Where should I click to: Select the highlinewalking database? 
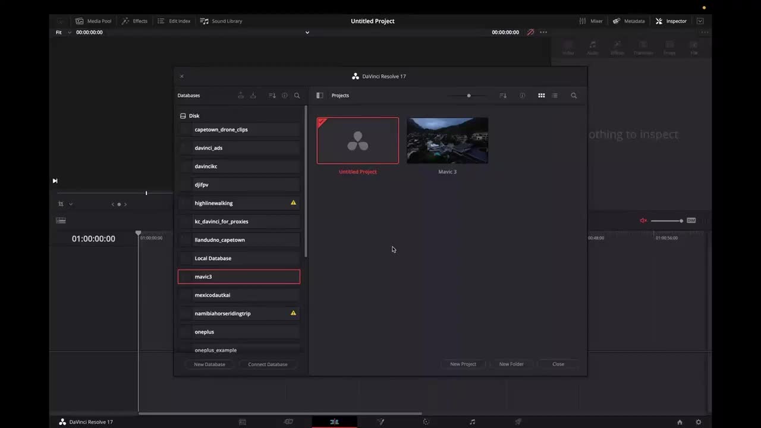pos(239,203)
